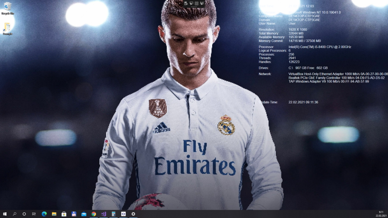
Task: Click the available memory value 19530 MB
Action: [296, 37]
